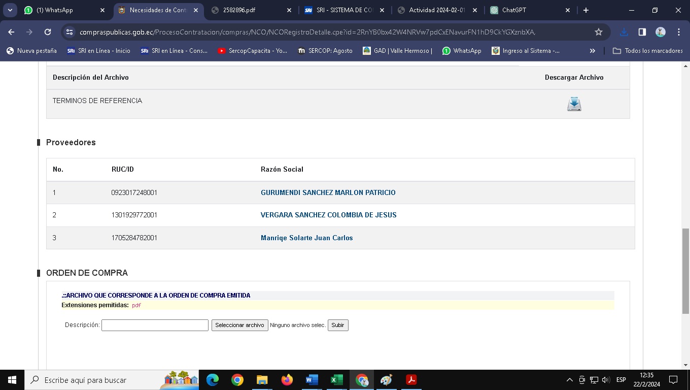690x390 pixels.
Task: Click the Seleccionar archivo button
Action: (x=239, y=325)
